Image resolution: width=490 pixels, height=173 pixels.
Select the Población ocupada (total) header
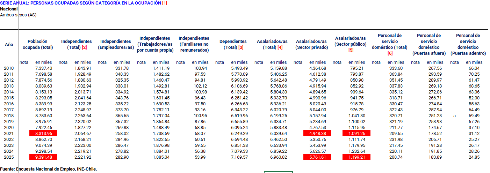point(37,44)
